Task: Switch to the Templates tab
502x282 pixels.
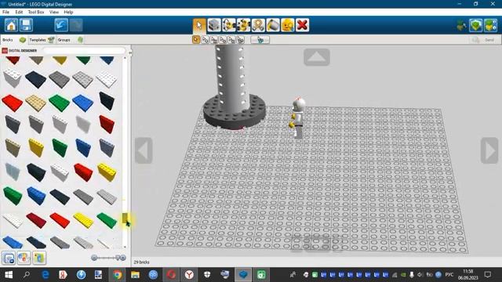Action: click(42, 40)
